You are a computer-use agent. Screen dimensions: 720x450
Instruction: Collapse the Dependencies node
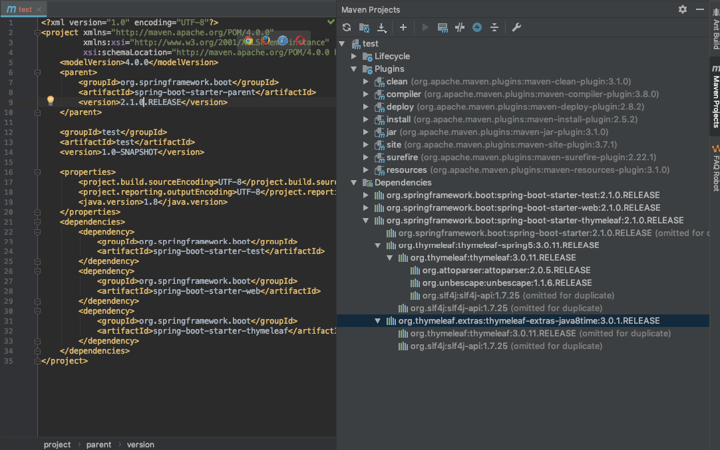point(354,182)
